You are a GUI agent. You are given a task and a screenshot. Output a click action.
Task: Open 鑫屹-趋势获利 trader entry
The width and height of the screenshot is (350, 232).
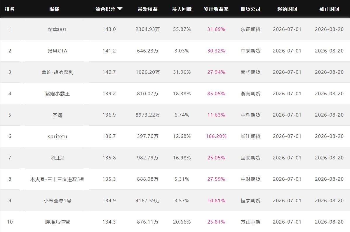[x=58, y=72]
